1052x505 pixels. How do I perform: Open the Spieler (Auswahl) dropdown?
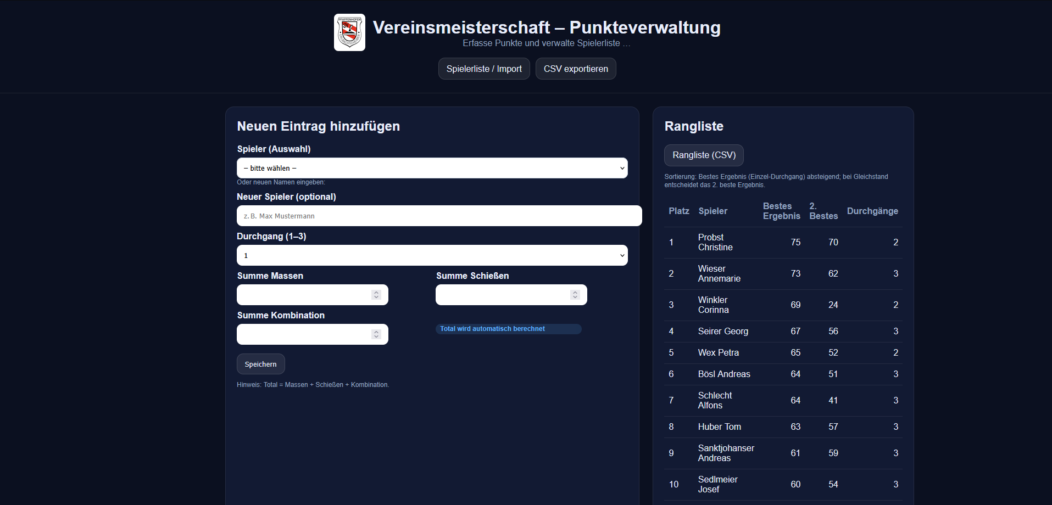[x=432, y=168]
